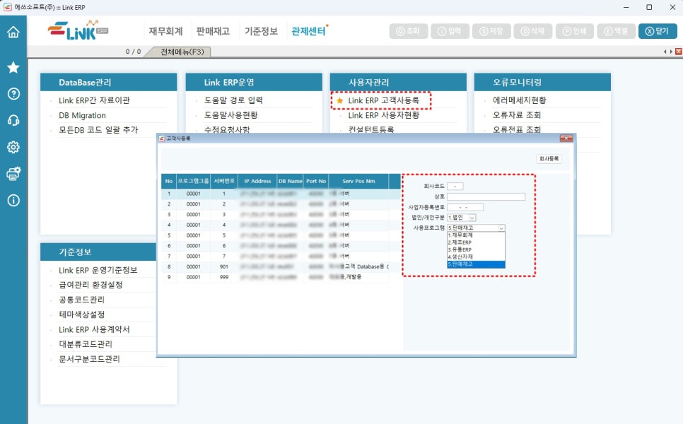Screen dimensions: 683x424
Task: Open the gear settings icon in sidebar
Action: pyautogui.click(x=13, y=147)
